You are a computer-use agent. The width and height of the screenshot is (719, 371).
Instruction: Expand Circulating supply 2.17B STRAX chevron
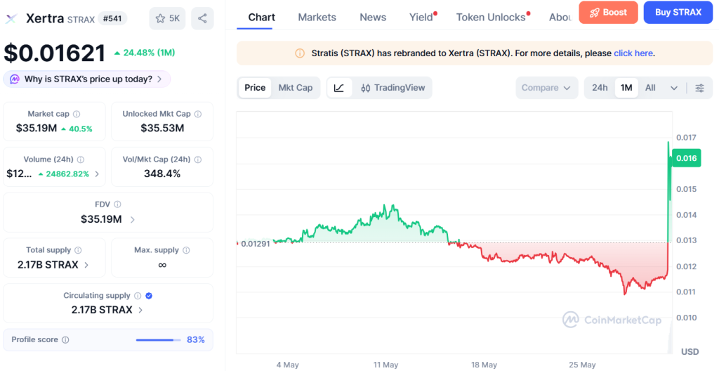pos(140,310)
